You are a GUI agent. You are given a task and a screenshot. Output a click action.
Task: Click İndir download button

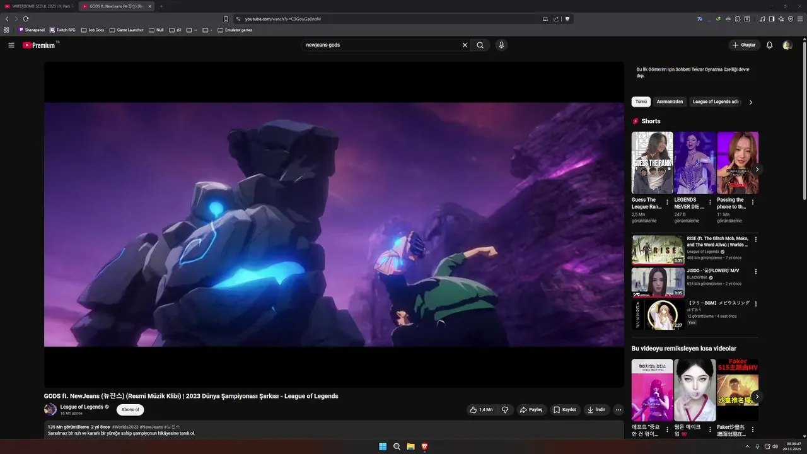coord(596,410)
